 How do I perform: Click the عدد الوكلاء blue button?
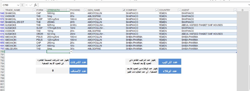tap(170, 71)
